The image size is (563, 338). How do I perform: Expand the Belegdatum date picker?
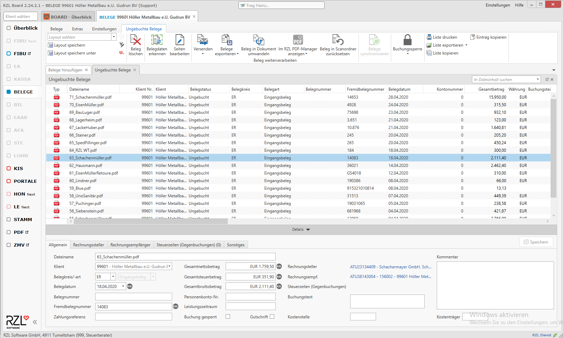coord(123,287)
